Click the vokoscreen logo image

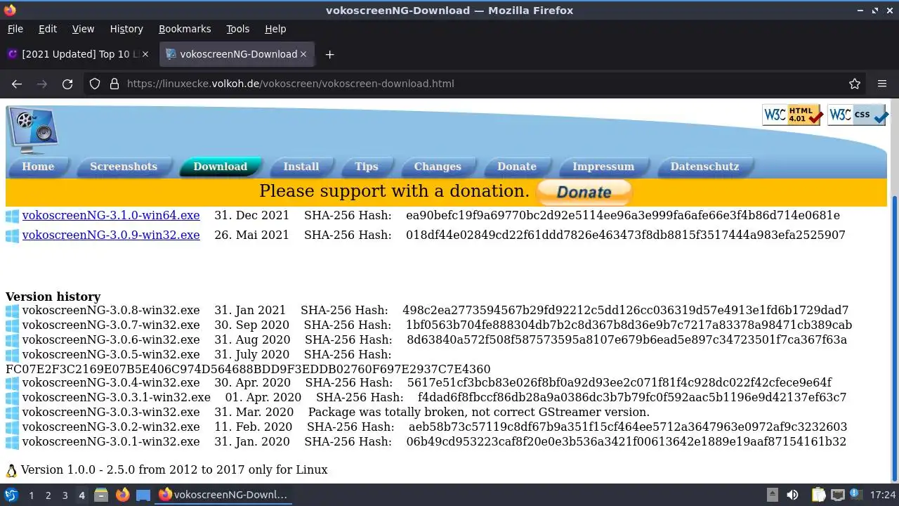(x=32, y=129)
